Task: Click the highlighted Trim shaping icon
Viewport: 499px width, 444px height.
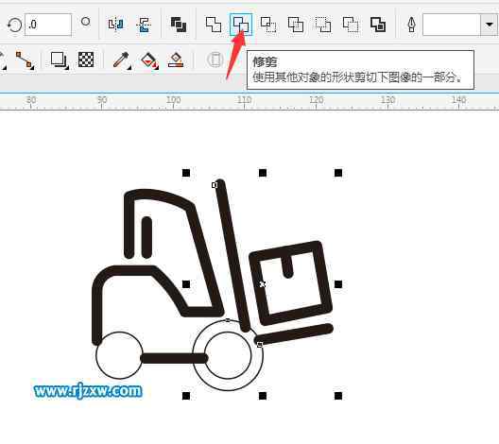Action: coord(241,25)
